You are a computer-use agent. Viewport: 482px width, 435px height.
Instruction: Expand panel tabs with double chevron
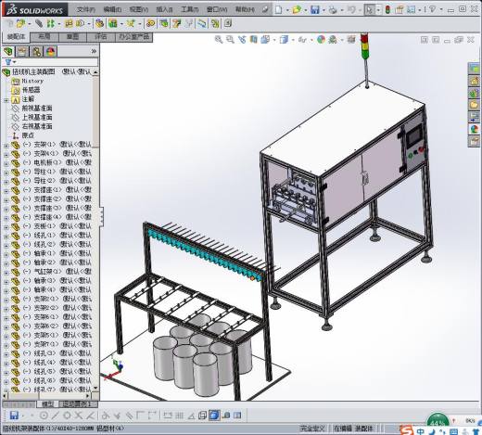point(94,51)
